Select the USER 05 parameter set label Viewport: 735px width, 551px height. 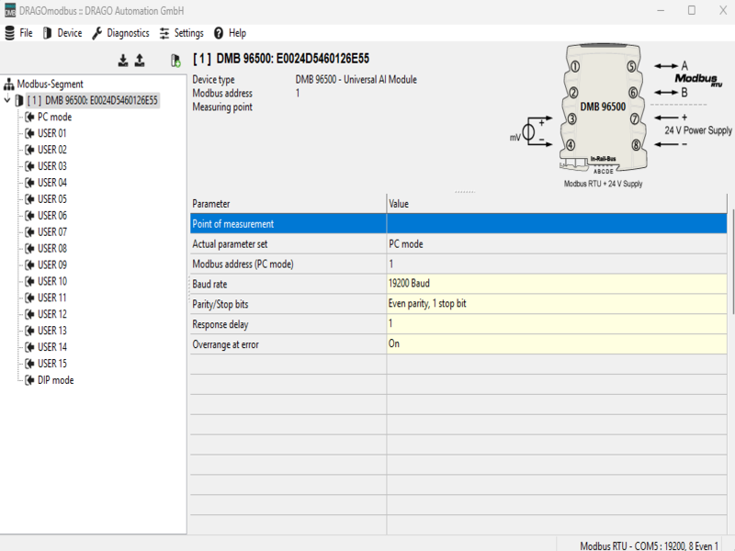(x=52, y=199)
